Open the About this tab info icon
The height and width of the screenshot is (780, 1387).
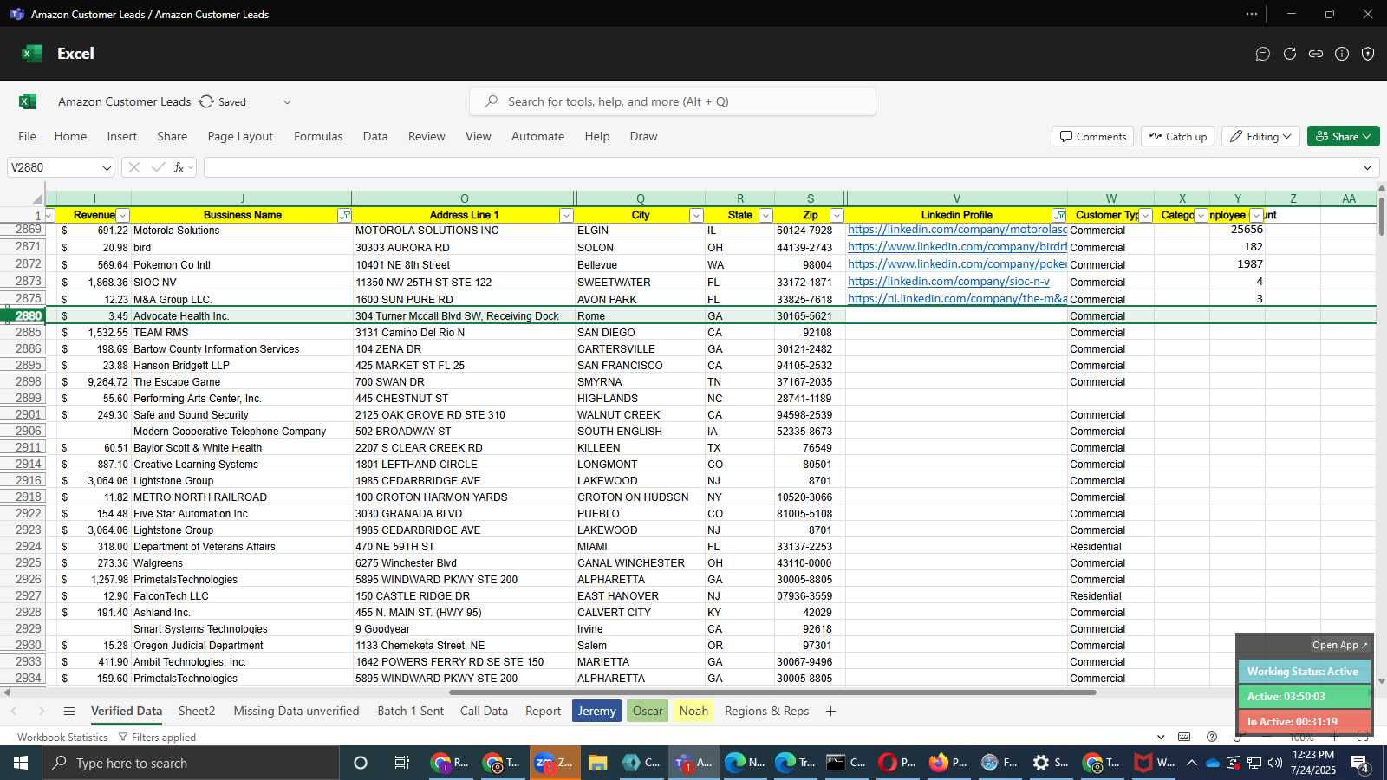(1342, 54)
